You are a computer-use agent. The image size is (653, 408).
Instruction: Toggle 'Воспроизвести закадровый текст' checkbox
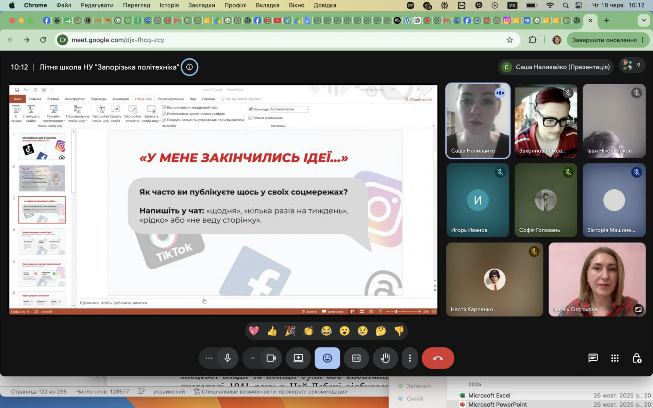(164, 107)
